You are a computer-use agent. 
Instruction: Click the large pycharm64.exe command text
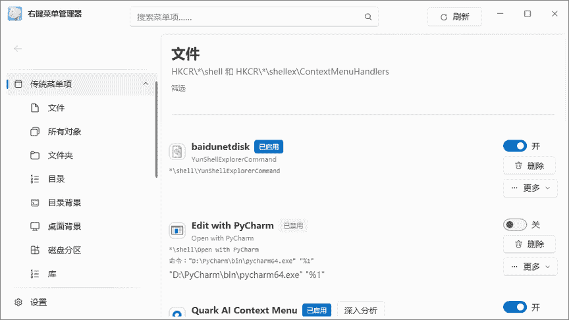247,275
